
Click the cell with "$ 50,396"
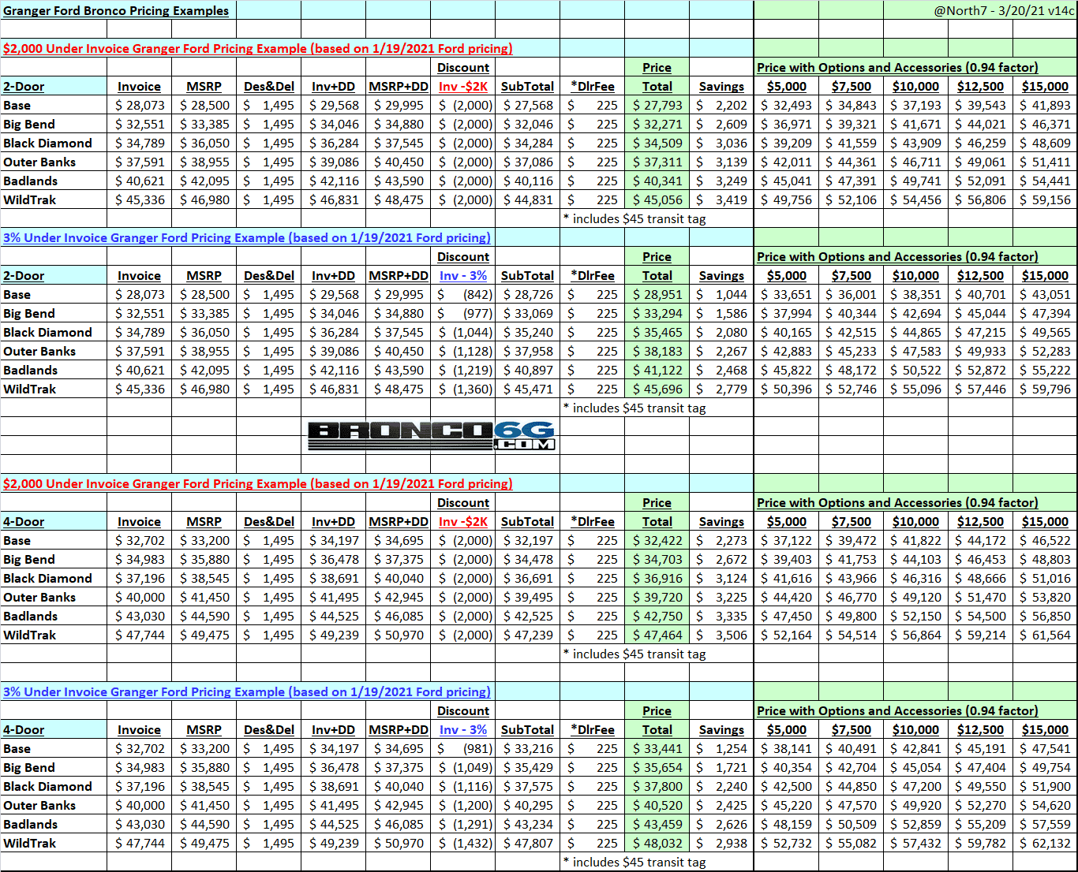[x=787, y=389]
